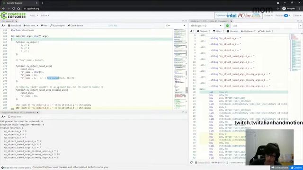Open the Policies dropdown

[283, 16]
